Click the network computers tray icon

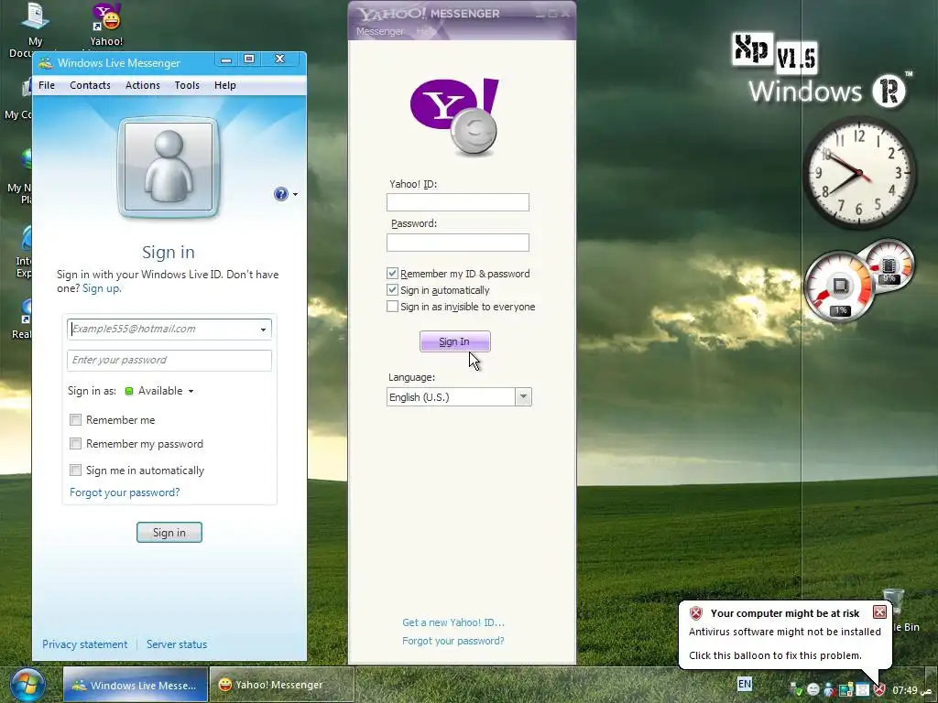[x=845, y=690]
